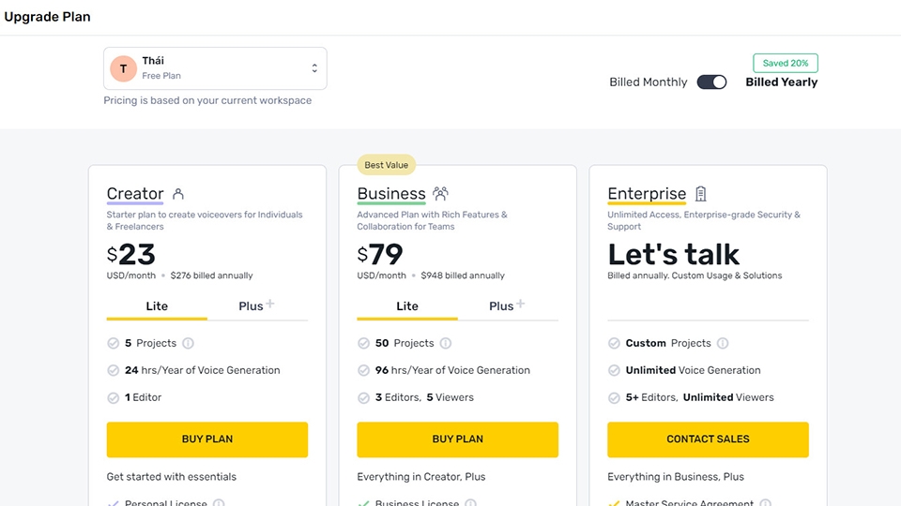Screen dimensions: 901x506
Task: Click BUY PLAN for Business
Action: (457, 439)
